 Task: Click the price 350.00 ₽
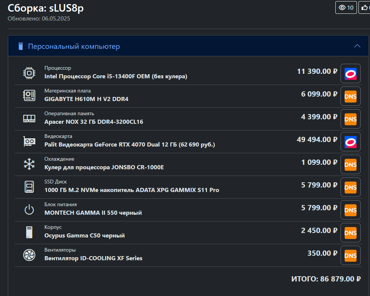[322, 253]
